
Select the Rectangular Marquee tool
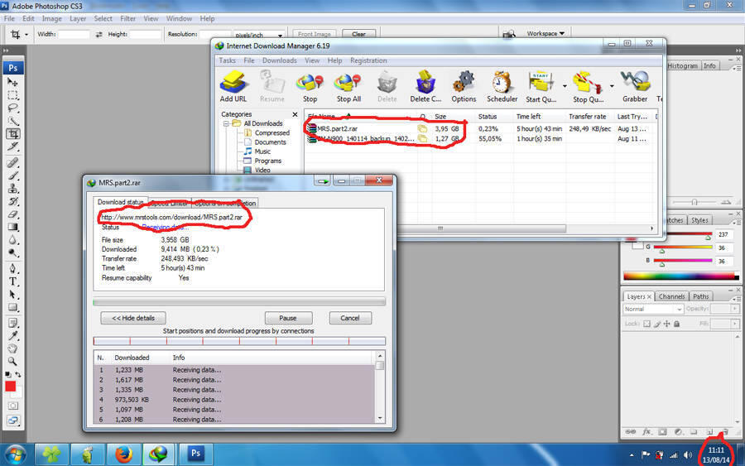pyautogui.click(x=12, y=95)
